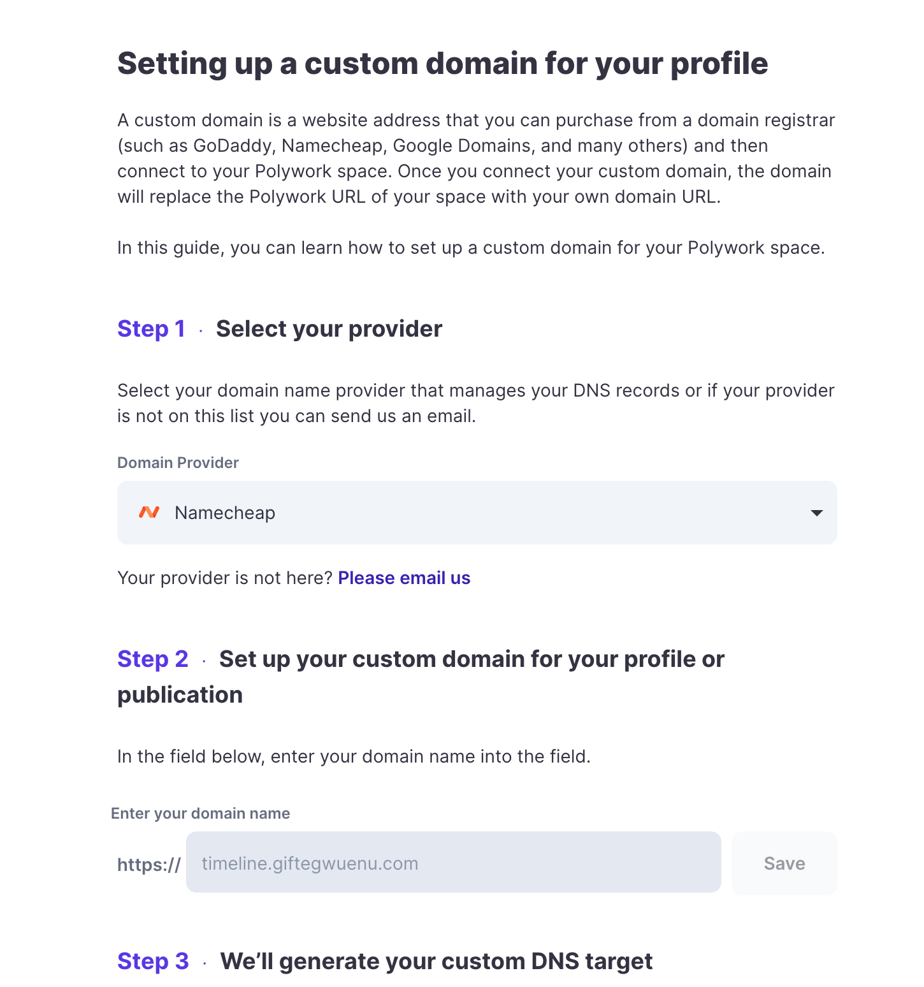Click the timeline.giftegwuenu.com placeholder text
924x987 pixels.
309,863
